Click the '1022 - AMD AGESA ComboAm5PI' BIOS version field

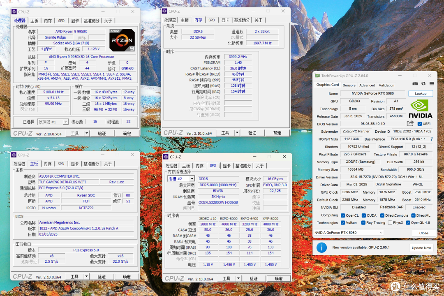click(x=86, y=228)
